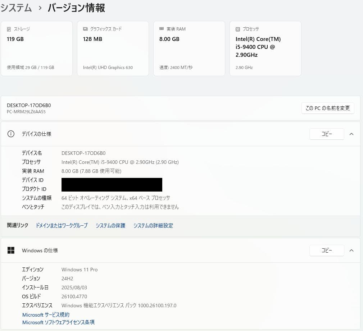Open Microsoft ソフトウェアライセンス条項
Image resolution: width=363 pixels, height=331 pixels.
pos(58,322)
